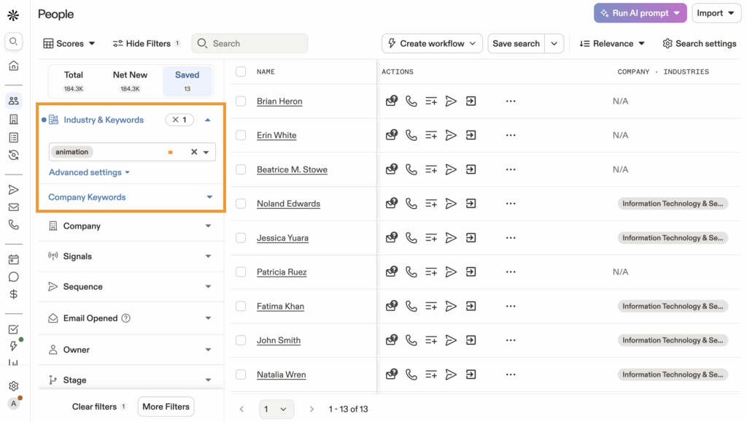Click the search magnifier icon in sidebar
Screen dimensions: 747x422
tap(13, 42)
